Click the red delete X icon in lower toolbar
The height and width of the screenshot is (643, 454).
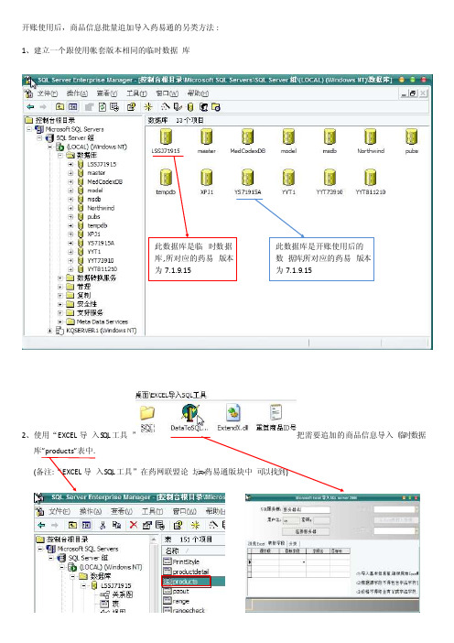point(134,525)
